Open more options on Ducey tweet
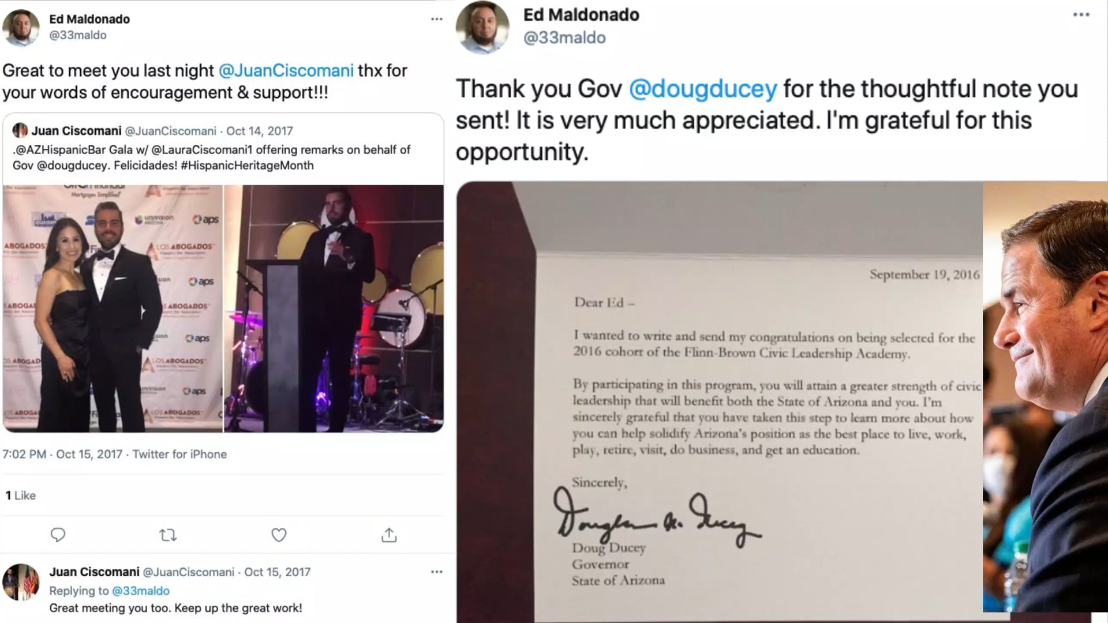 (x=1081, y=14)
